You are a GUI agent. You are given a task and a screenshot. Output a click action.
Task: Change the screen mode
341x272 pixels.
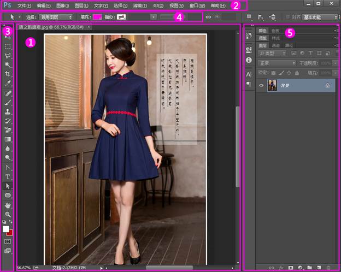[x=8, y=251]
